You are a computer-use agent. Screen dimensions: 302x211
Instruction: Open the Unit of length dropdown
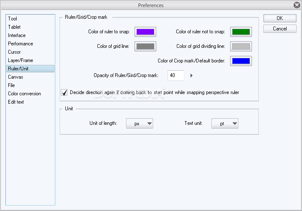(x=139, y=124)
